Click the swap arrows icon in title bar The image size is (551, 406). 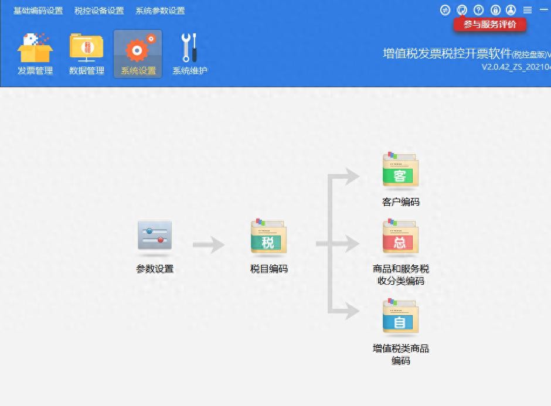(445, 10)
